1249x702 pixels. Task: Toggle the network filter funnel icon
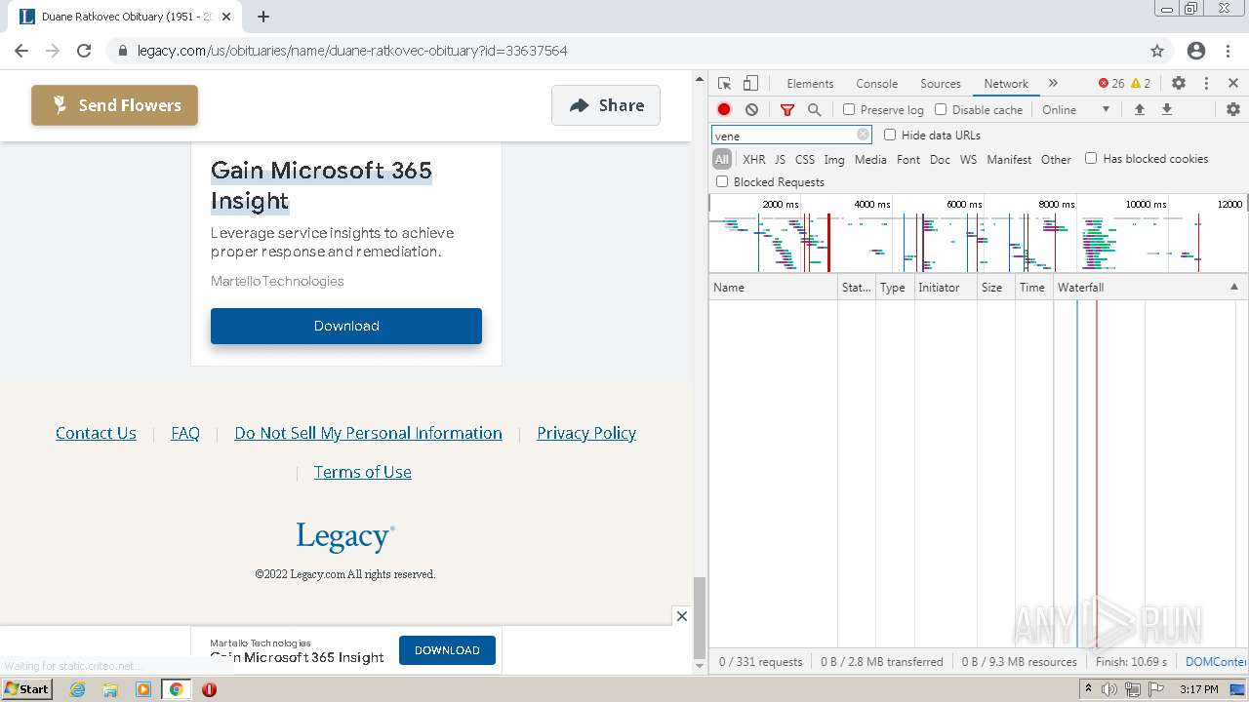coord(787,109)
